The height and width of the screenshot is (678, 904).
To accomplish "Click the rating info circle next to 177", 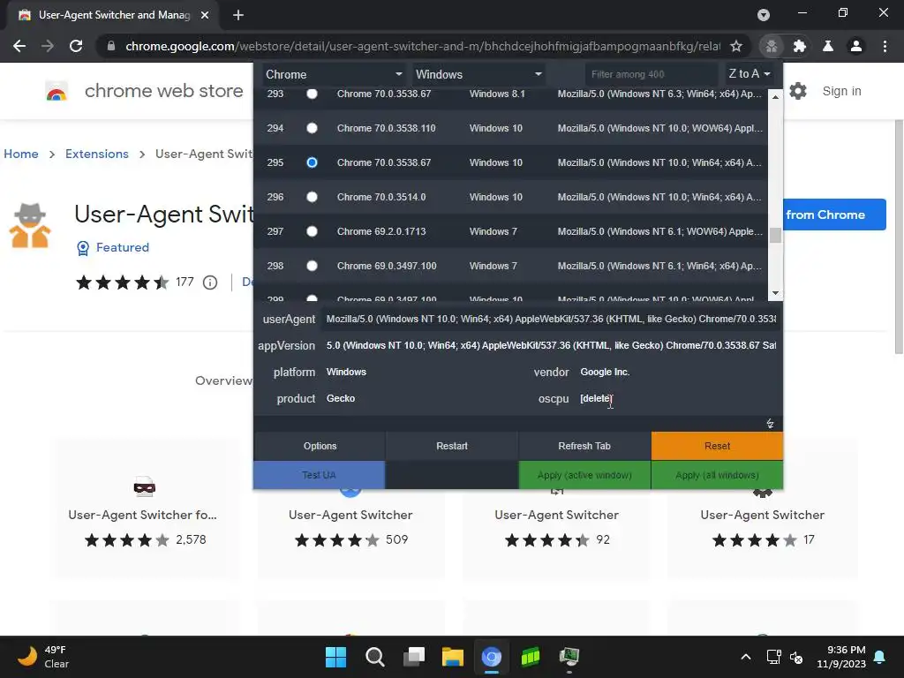I will tap(210, 282).
